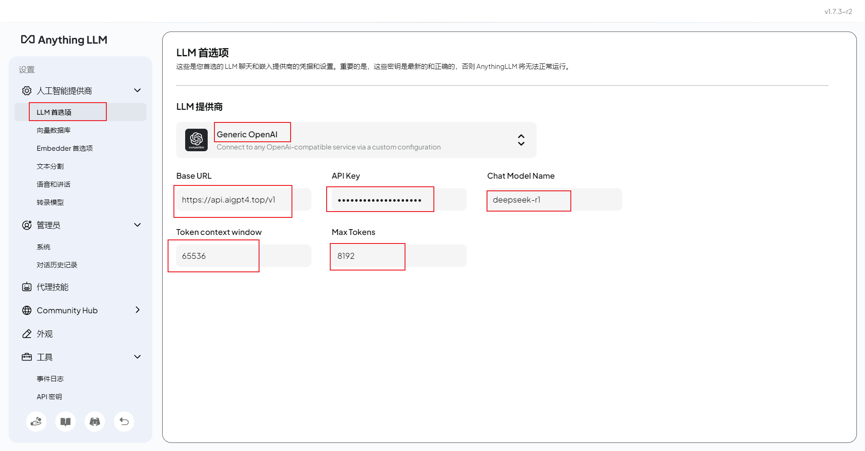
Task: Open 向量数据库 settings
Action: tap(54, 130)
